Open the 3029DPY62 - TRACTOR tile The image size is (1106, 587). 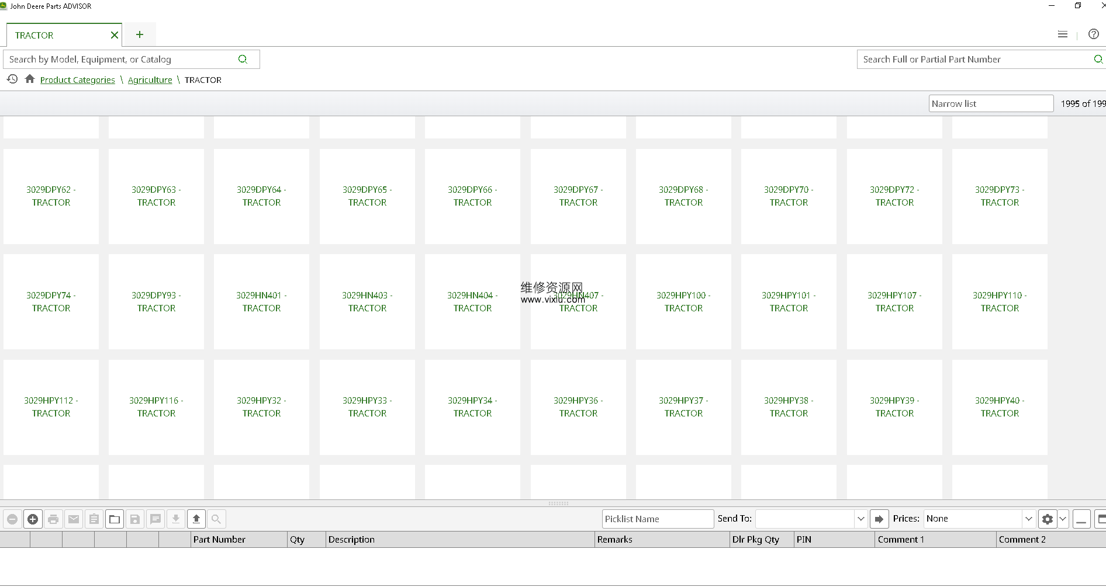coord(51,196)
